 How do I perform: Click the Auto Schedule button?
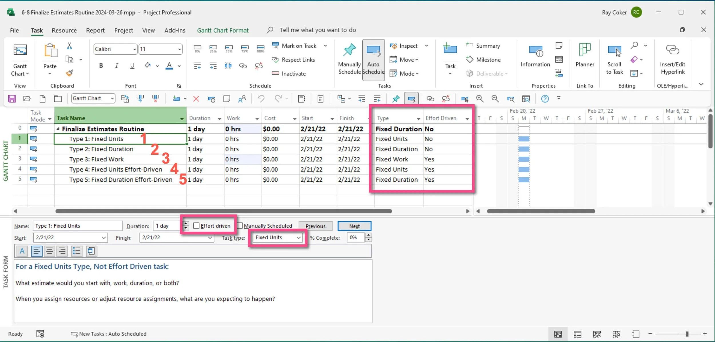(x=373, y=60)
